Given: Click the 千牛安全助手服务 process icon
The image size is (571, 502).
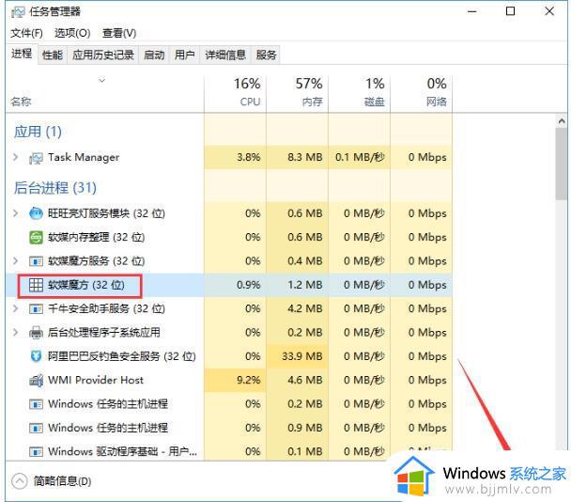Looking at the screenshot, I should point(36,308).
